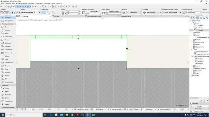Open the Документ menu
Screen dimensions: 209x117
point(31,4)
